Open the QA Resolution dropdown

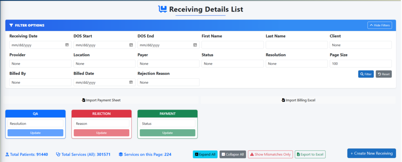point(35,124)
